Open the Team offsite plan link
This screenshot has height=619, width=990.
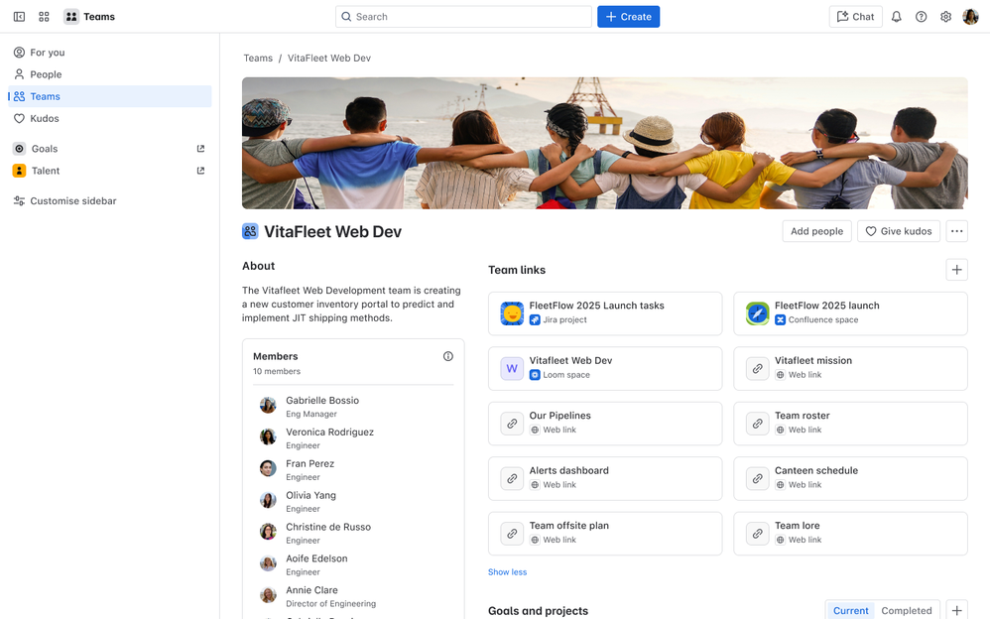[605, 533]
